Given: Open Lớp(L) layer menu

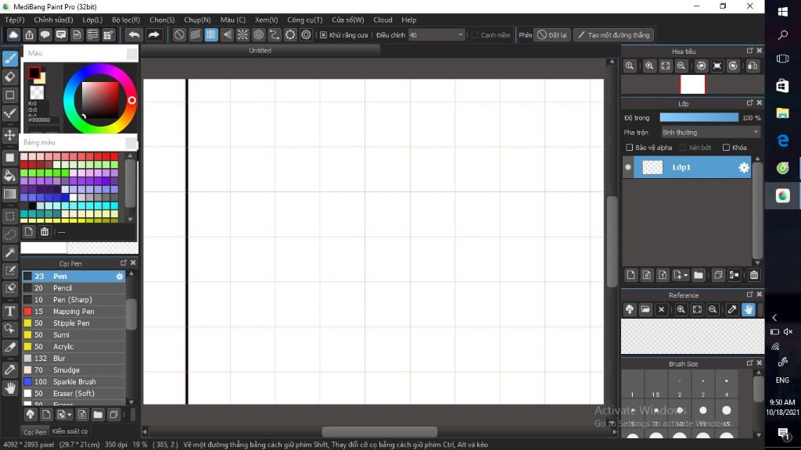Looking at the screenshot, I should pos(92,20).
